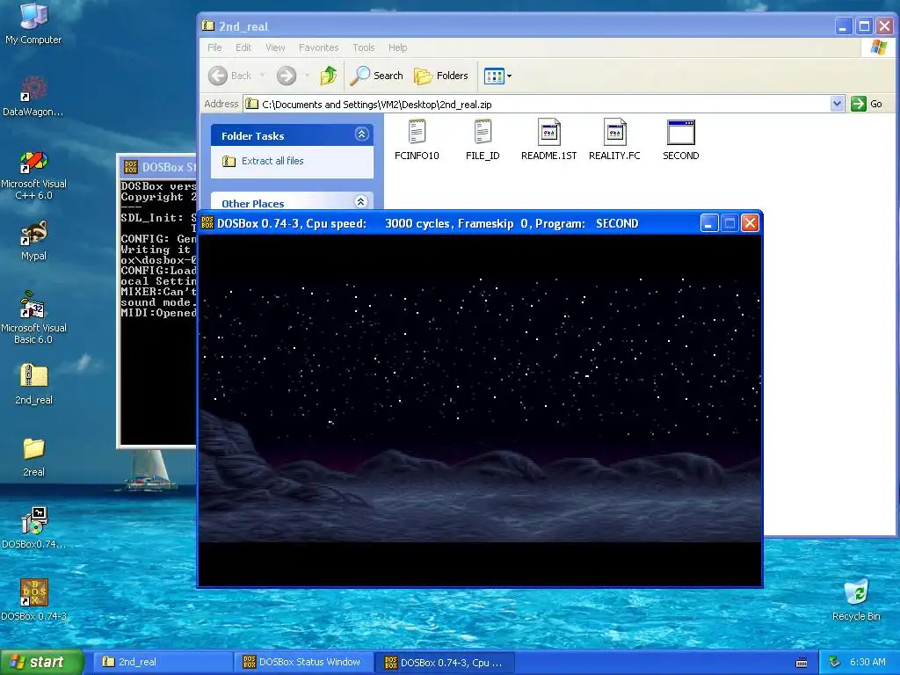Launch Microsoft Visual Basic 6.0 shortcut

(33, 318)
